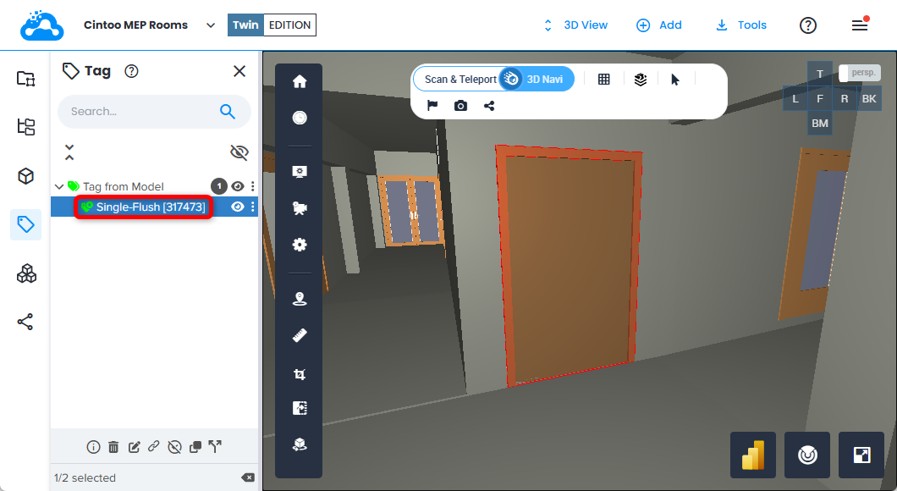Image resolution: width=897 pixels, height=491 pixels.
Task: Click the search magnifier icon
Action: tap(228, 112)
